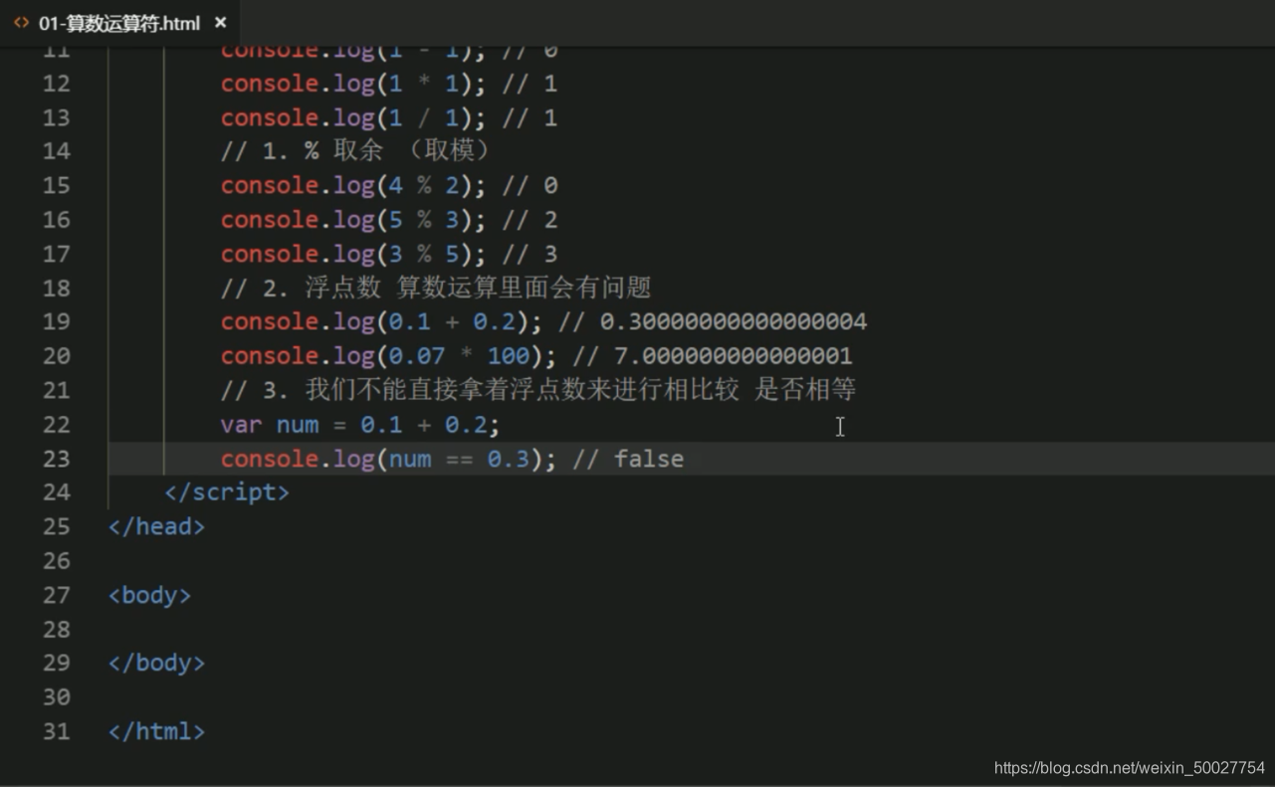This screenshot has height=787, width=1275.
Task: Click the closing </head> tag
Action: tap(156, 526)
